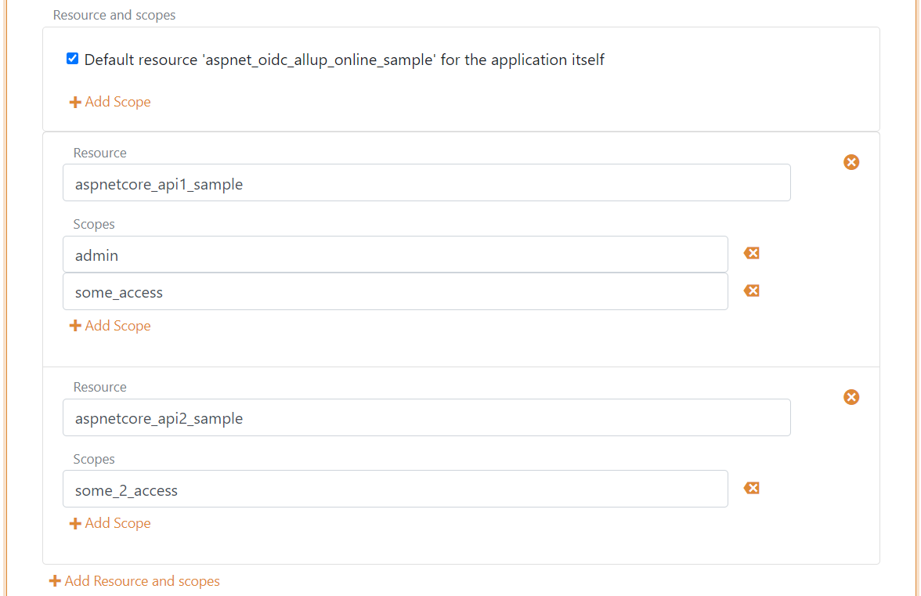Click inside the some_access scope field
Viewport: 921px width, 596px height.
coord(395,291)
